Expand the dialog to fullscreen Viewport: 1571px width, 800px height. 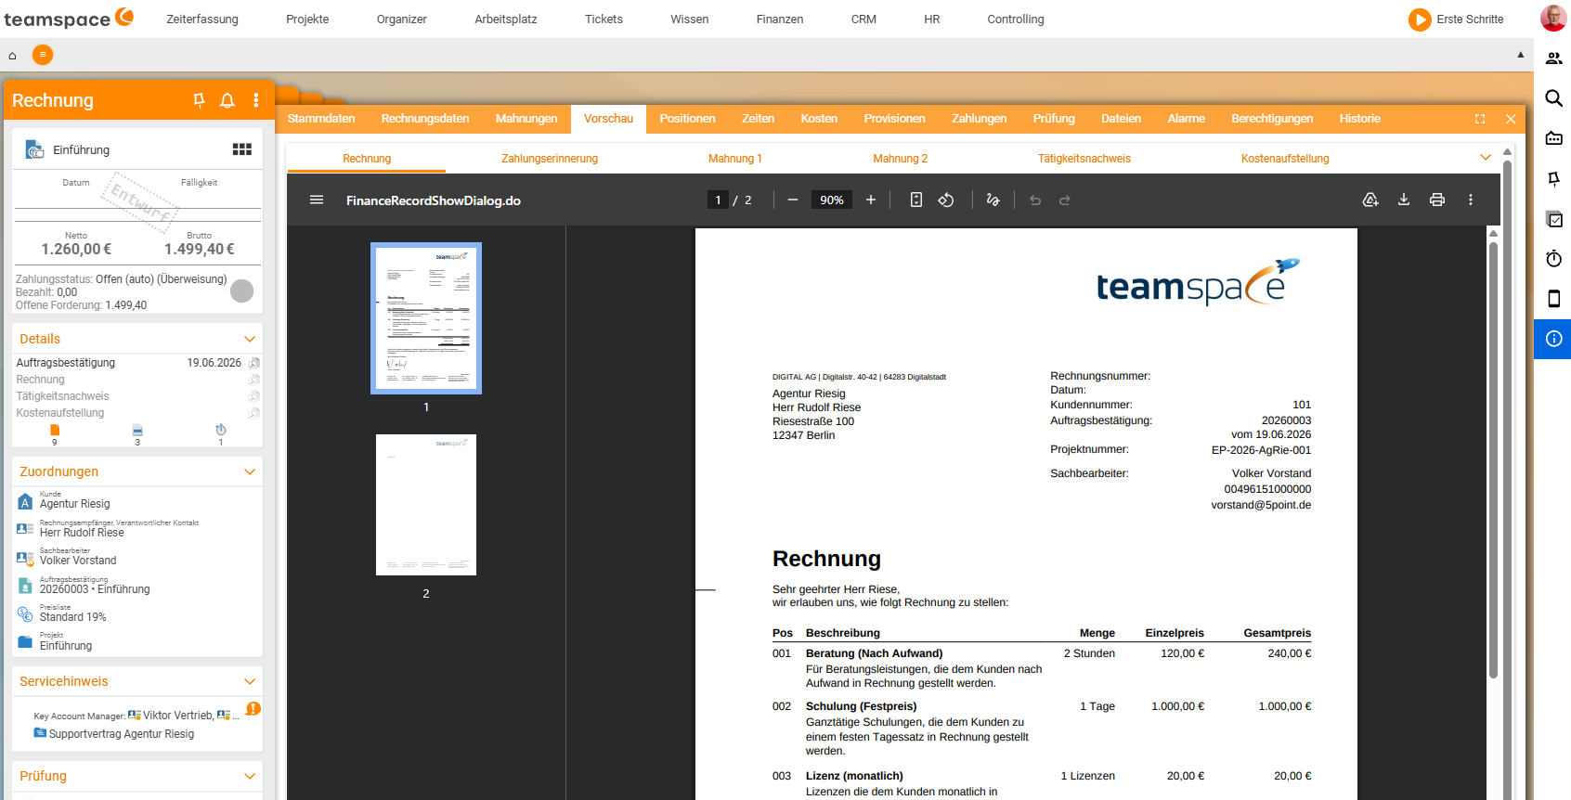click(1480, 119)
